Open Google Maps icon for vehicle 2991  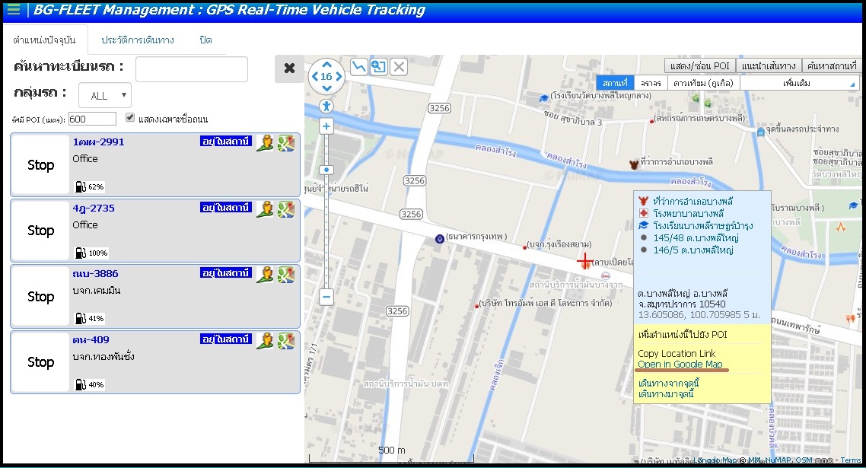coord(286,142)
